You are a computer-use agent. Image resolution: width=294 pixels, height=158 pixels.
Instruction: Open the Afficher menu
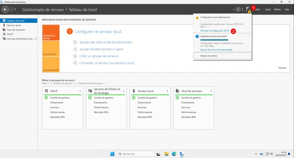tap(277, 10)
